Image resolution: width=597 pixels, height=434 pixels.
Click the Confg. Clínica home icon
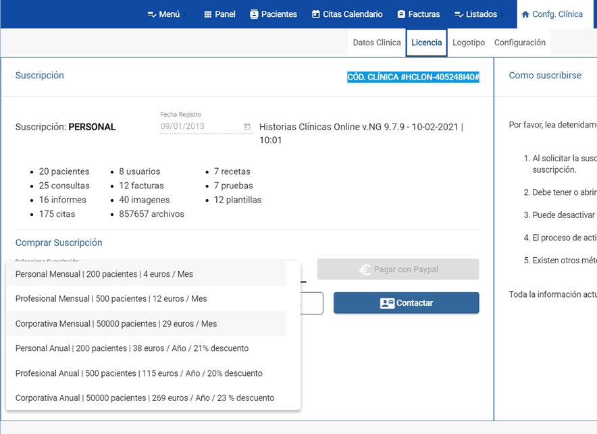point(525,14)
